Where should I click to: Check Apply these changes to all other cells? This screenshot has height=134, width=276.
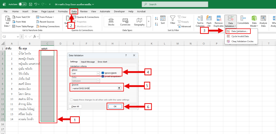point(71,100)
